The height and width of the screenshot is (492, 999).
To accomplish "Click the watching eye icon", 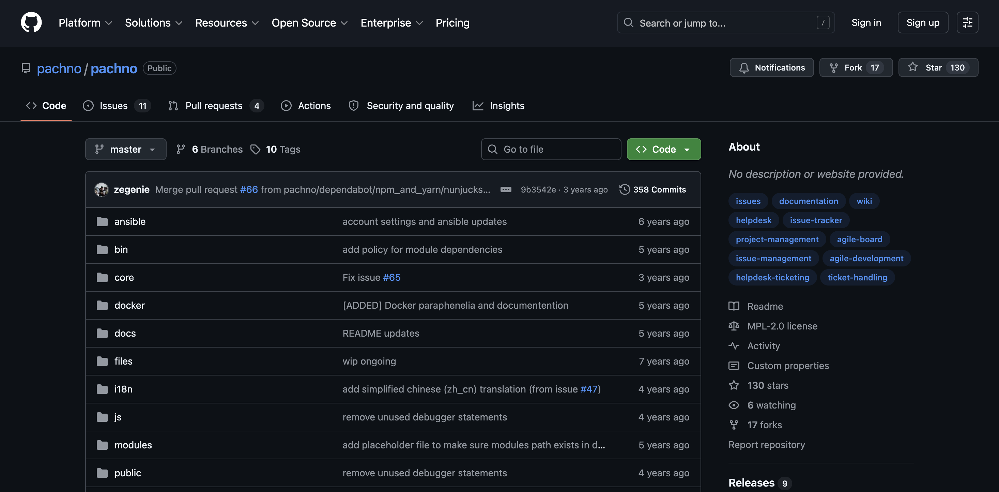I will point(734,405).
